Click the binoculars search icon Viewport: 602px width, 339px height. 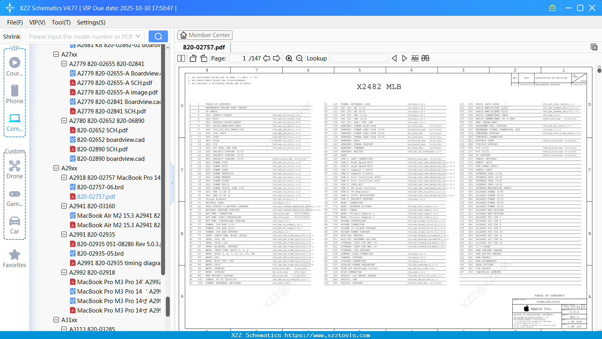(425, 58)
